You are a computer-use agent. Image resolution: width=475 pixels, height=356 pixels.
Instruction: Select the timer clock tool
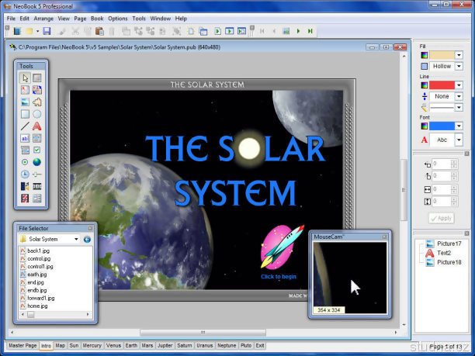point(26,175)
